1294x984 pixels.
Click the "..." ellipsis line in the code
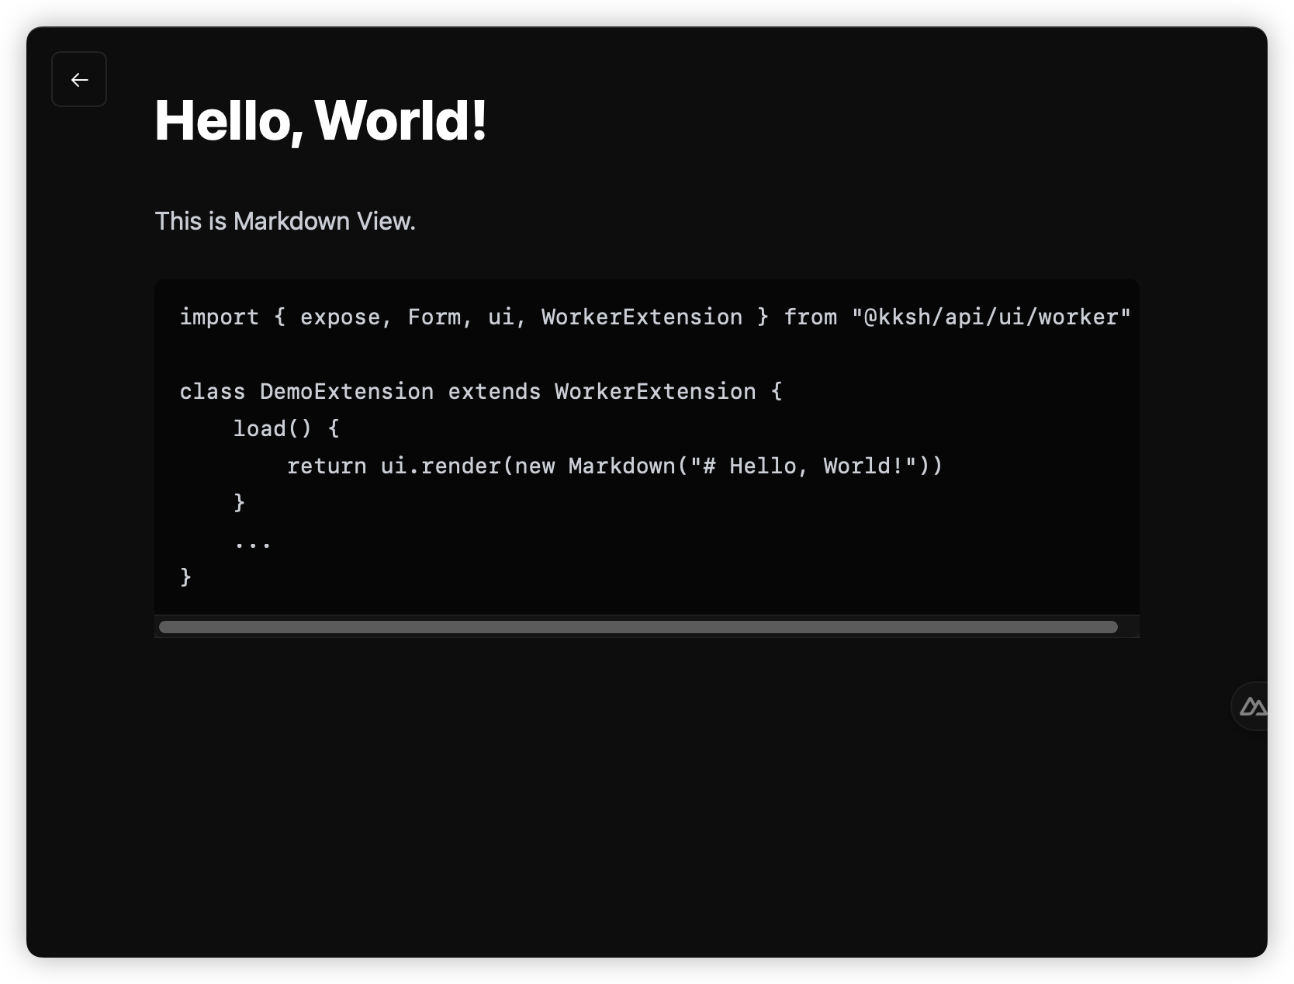[x=253, y=542]
